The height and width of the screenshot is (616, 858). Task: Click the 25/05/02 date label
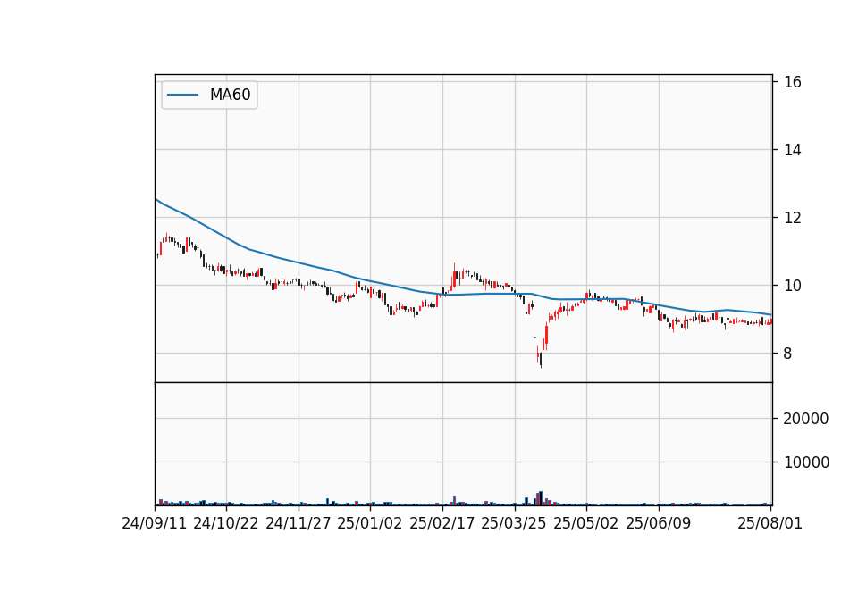click(586, 523)
